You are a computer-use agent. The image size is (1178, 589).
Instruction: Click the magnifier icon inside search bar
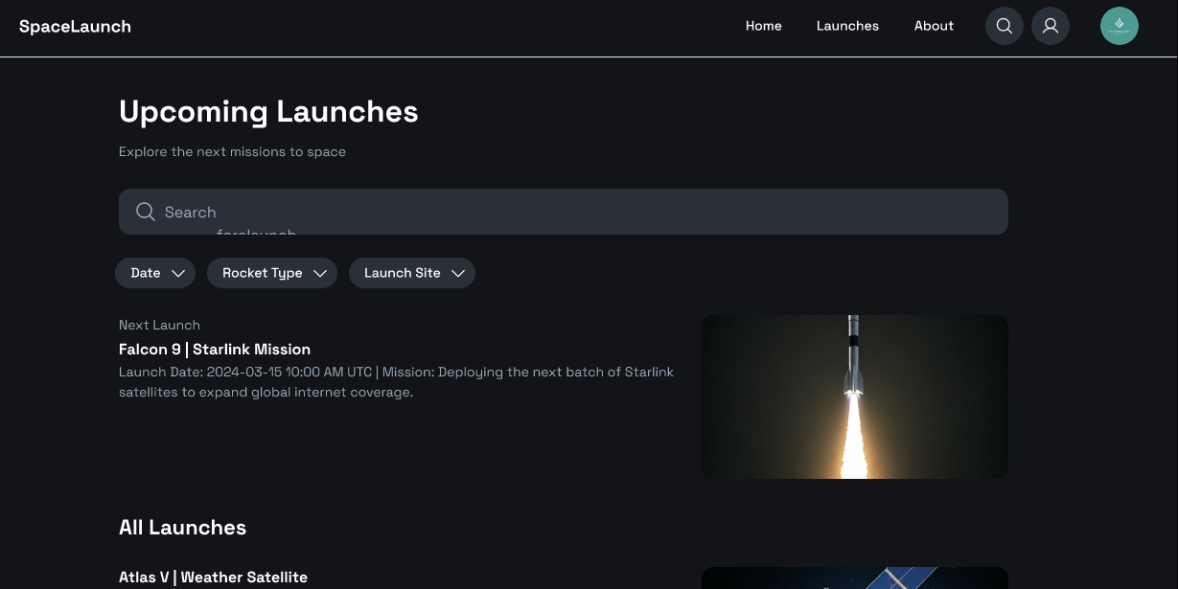click(x=146, y=212)
